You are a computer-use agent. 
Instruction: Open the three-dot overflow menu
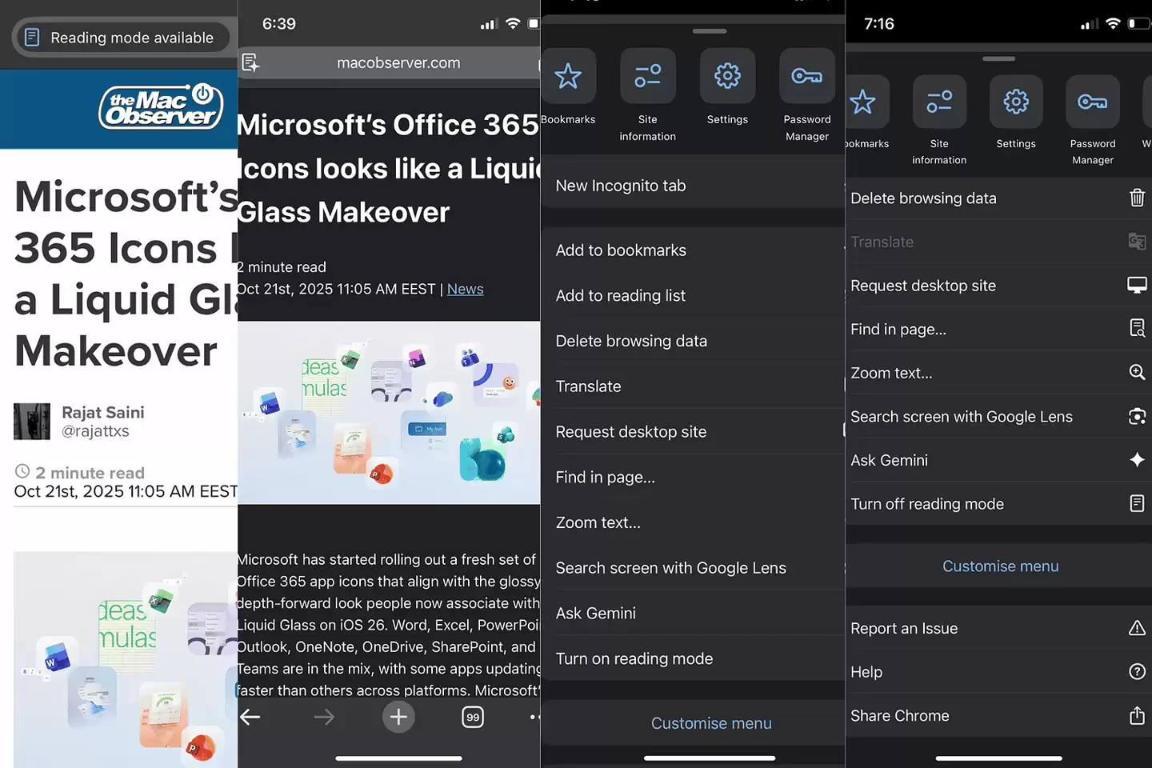pos(534,717)
